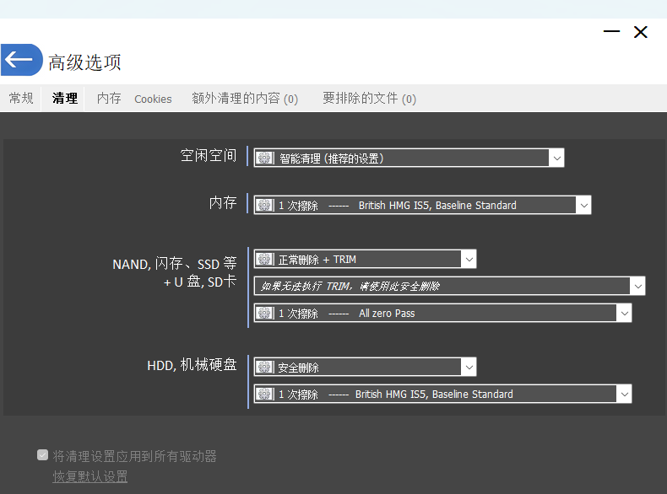Click the blue back arrow button
The image size is (667, 494).
pyautogui.click(x=20, y=60)
